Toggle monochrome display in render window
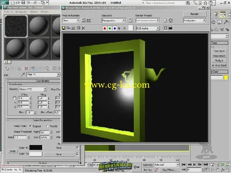Screen dimensions: 231x173 (124, 28)
